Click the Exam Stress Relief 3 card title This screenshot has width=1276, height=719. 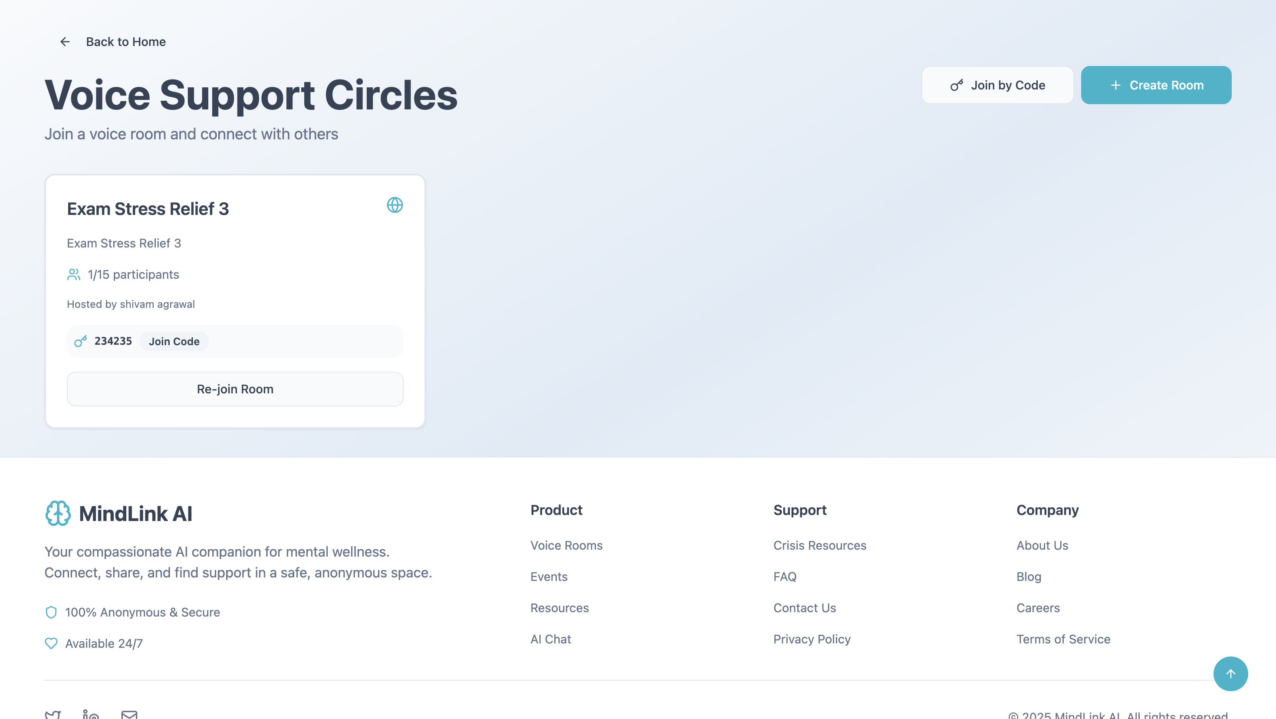tap(148, 208)
